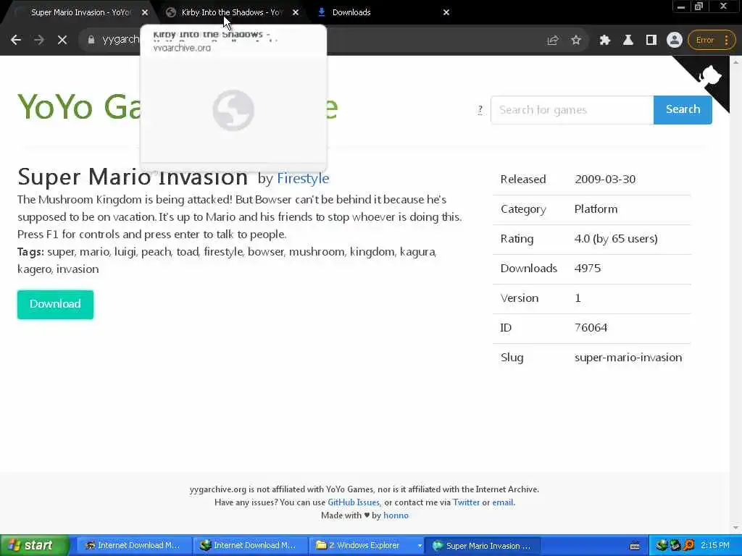Click the 2:15 PM clock
The width and height of the screenshot is (742, 556).
click(715, 546)
